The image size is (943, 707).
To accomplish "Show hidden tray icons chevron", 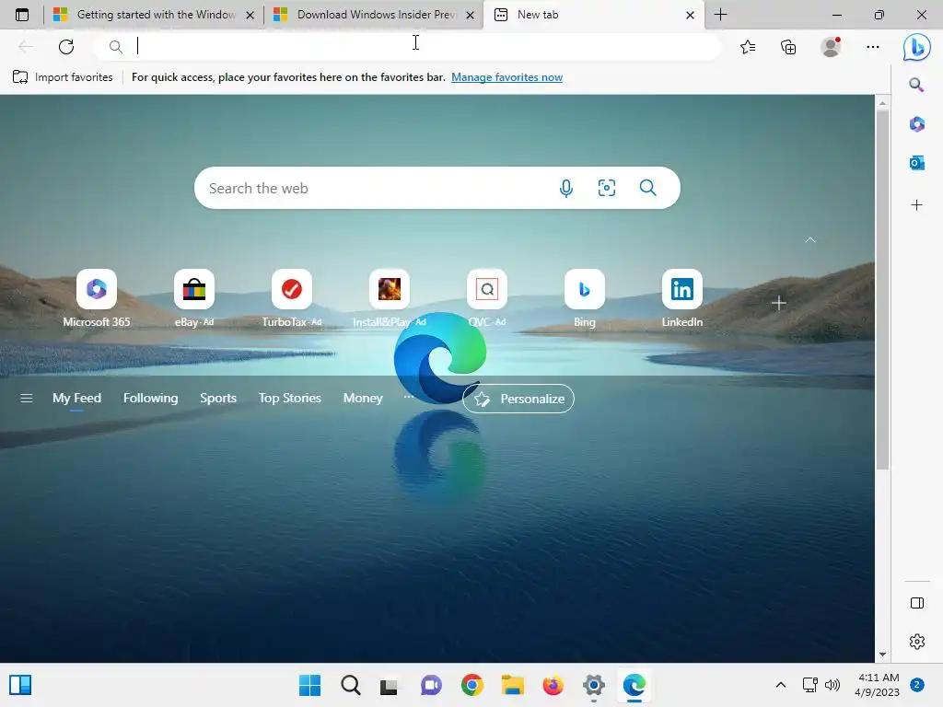I will [781, 684].
